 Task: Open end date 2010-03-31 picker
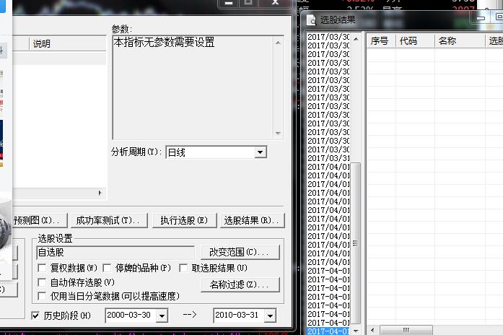click(x=270, y=316)
